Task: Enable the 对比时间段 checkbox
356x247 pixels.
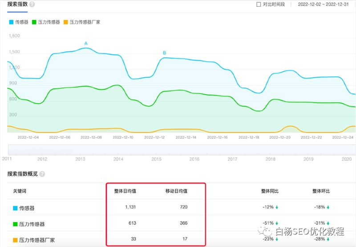Action: [x=259, y=4]
